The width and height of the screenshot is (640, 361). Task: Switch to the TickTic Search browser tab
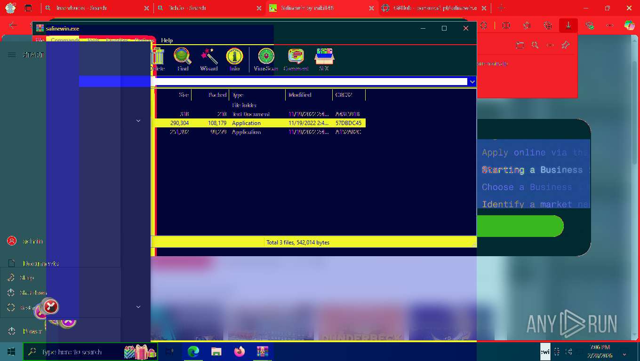click(209, 8)
